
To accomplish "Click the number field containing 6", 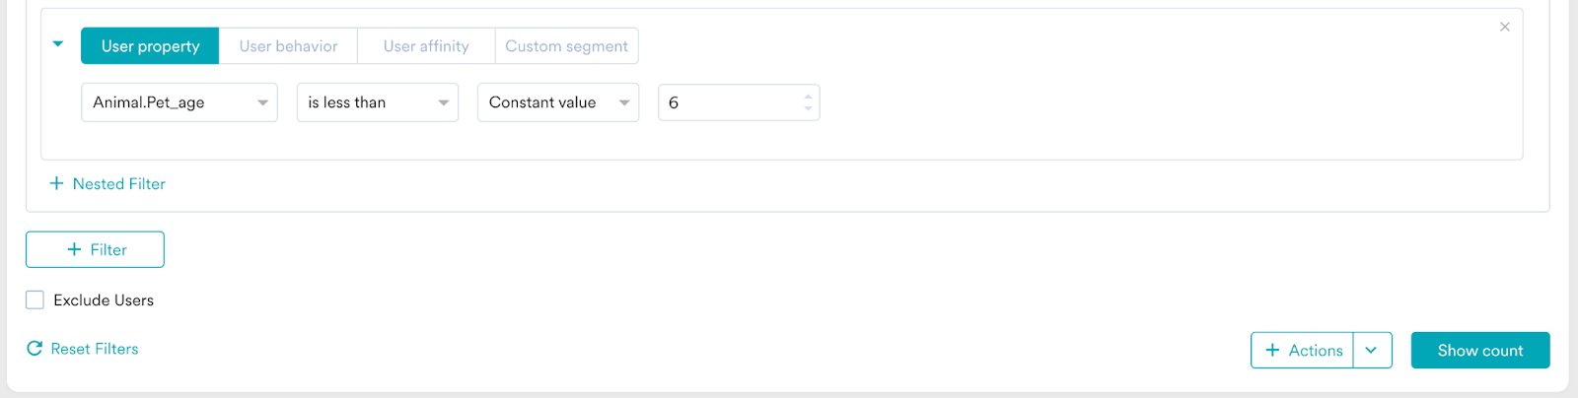I will pyautogui.click(x=730, y=102).
